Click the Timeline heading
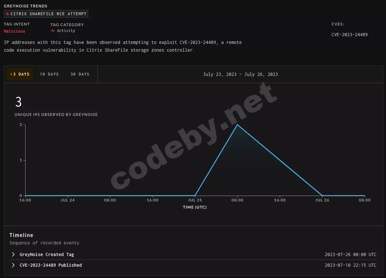 point(21,235)
